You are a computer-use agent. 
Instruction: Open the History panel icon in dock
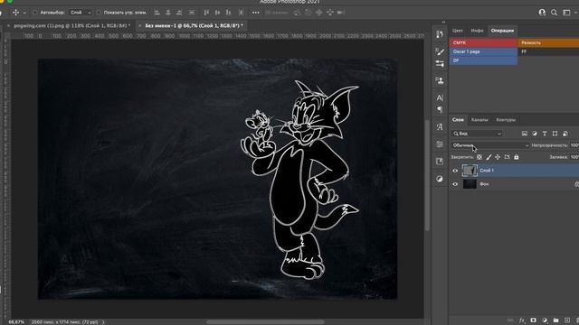pyautogui.click(x=440, y=34)
